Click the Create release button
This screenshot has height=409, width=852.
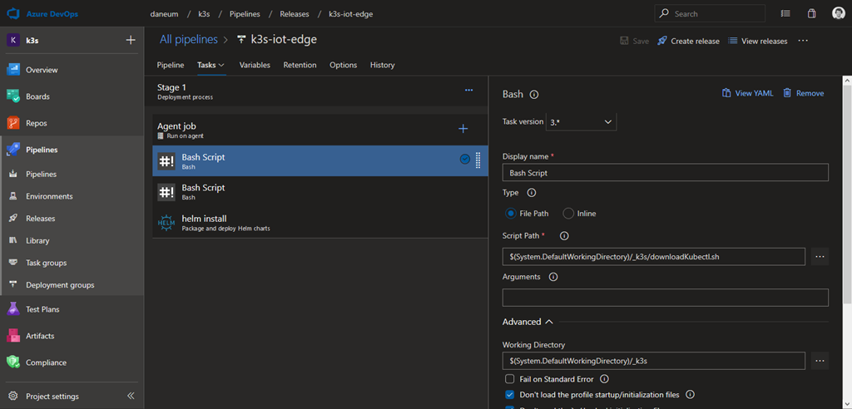point(688,41)
